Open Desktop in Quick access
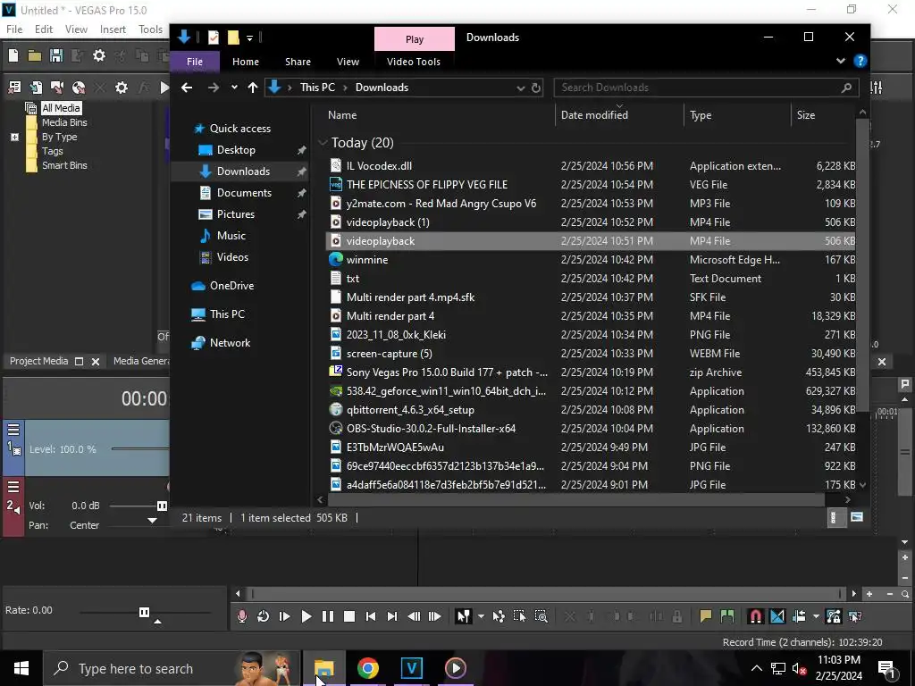The image size is (915, 686). (x=236, y=150)
